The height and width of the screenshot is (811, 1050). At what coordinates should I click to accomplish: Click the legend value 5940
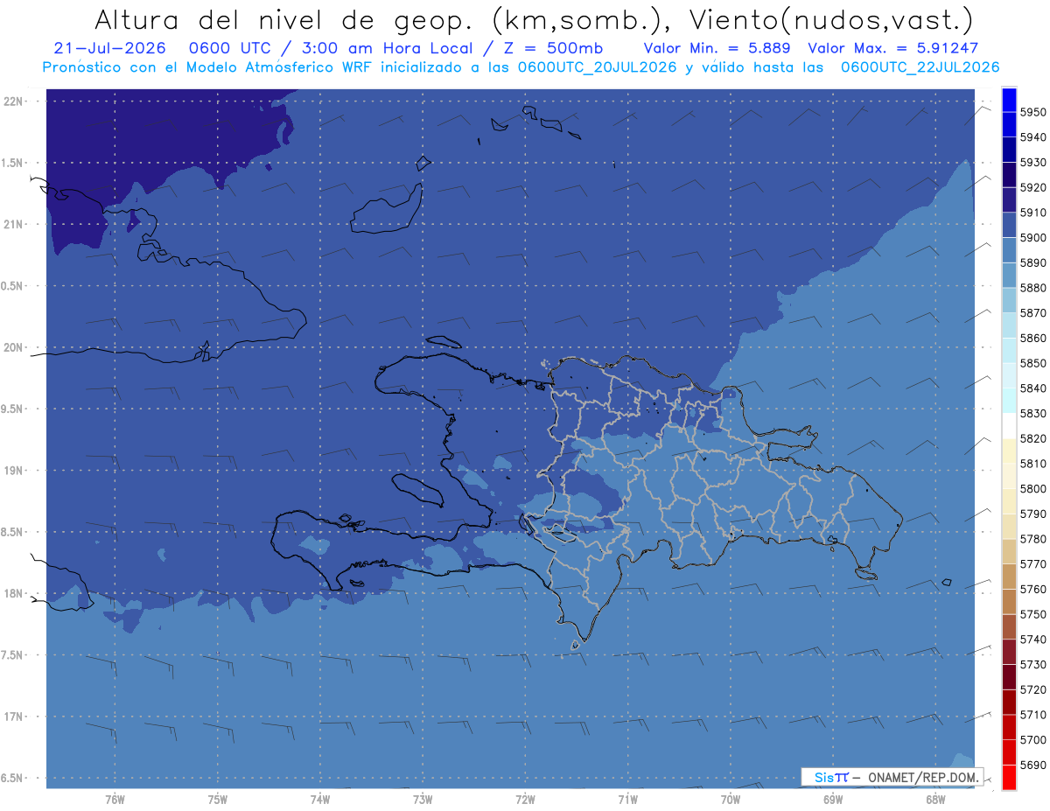click(1033, 137)
